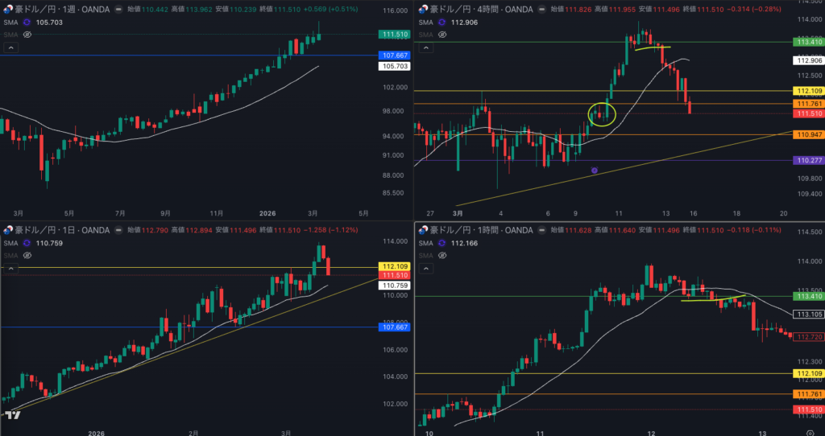This screenshot has height=436, width=825.
Task: Click the SMA 112.906 legend label
Action: point(448,22)
